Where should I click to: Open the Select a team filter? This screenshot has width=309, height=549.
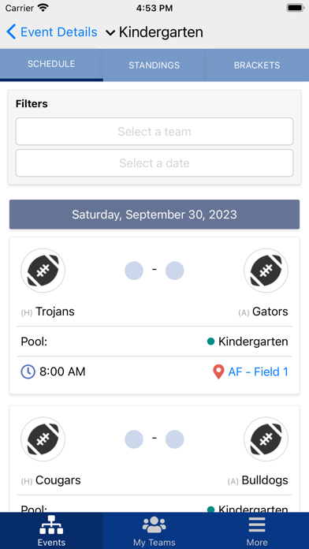154,131
